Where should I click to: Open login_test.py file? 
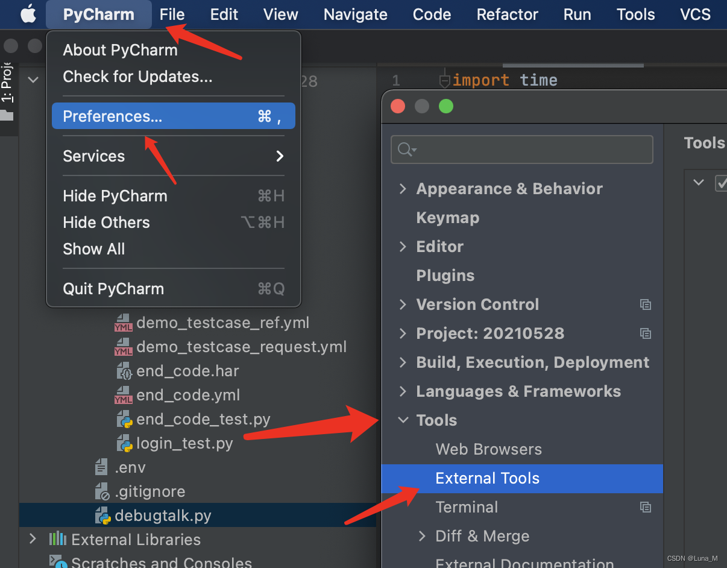coord(185,444)
